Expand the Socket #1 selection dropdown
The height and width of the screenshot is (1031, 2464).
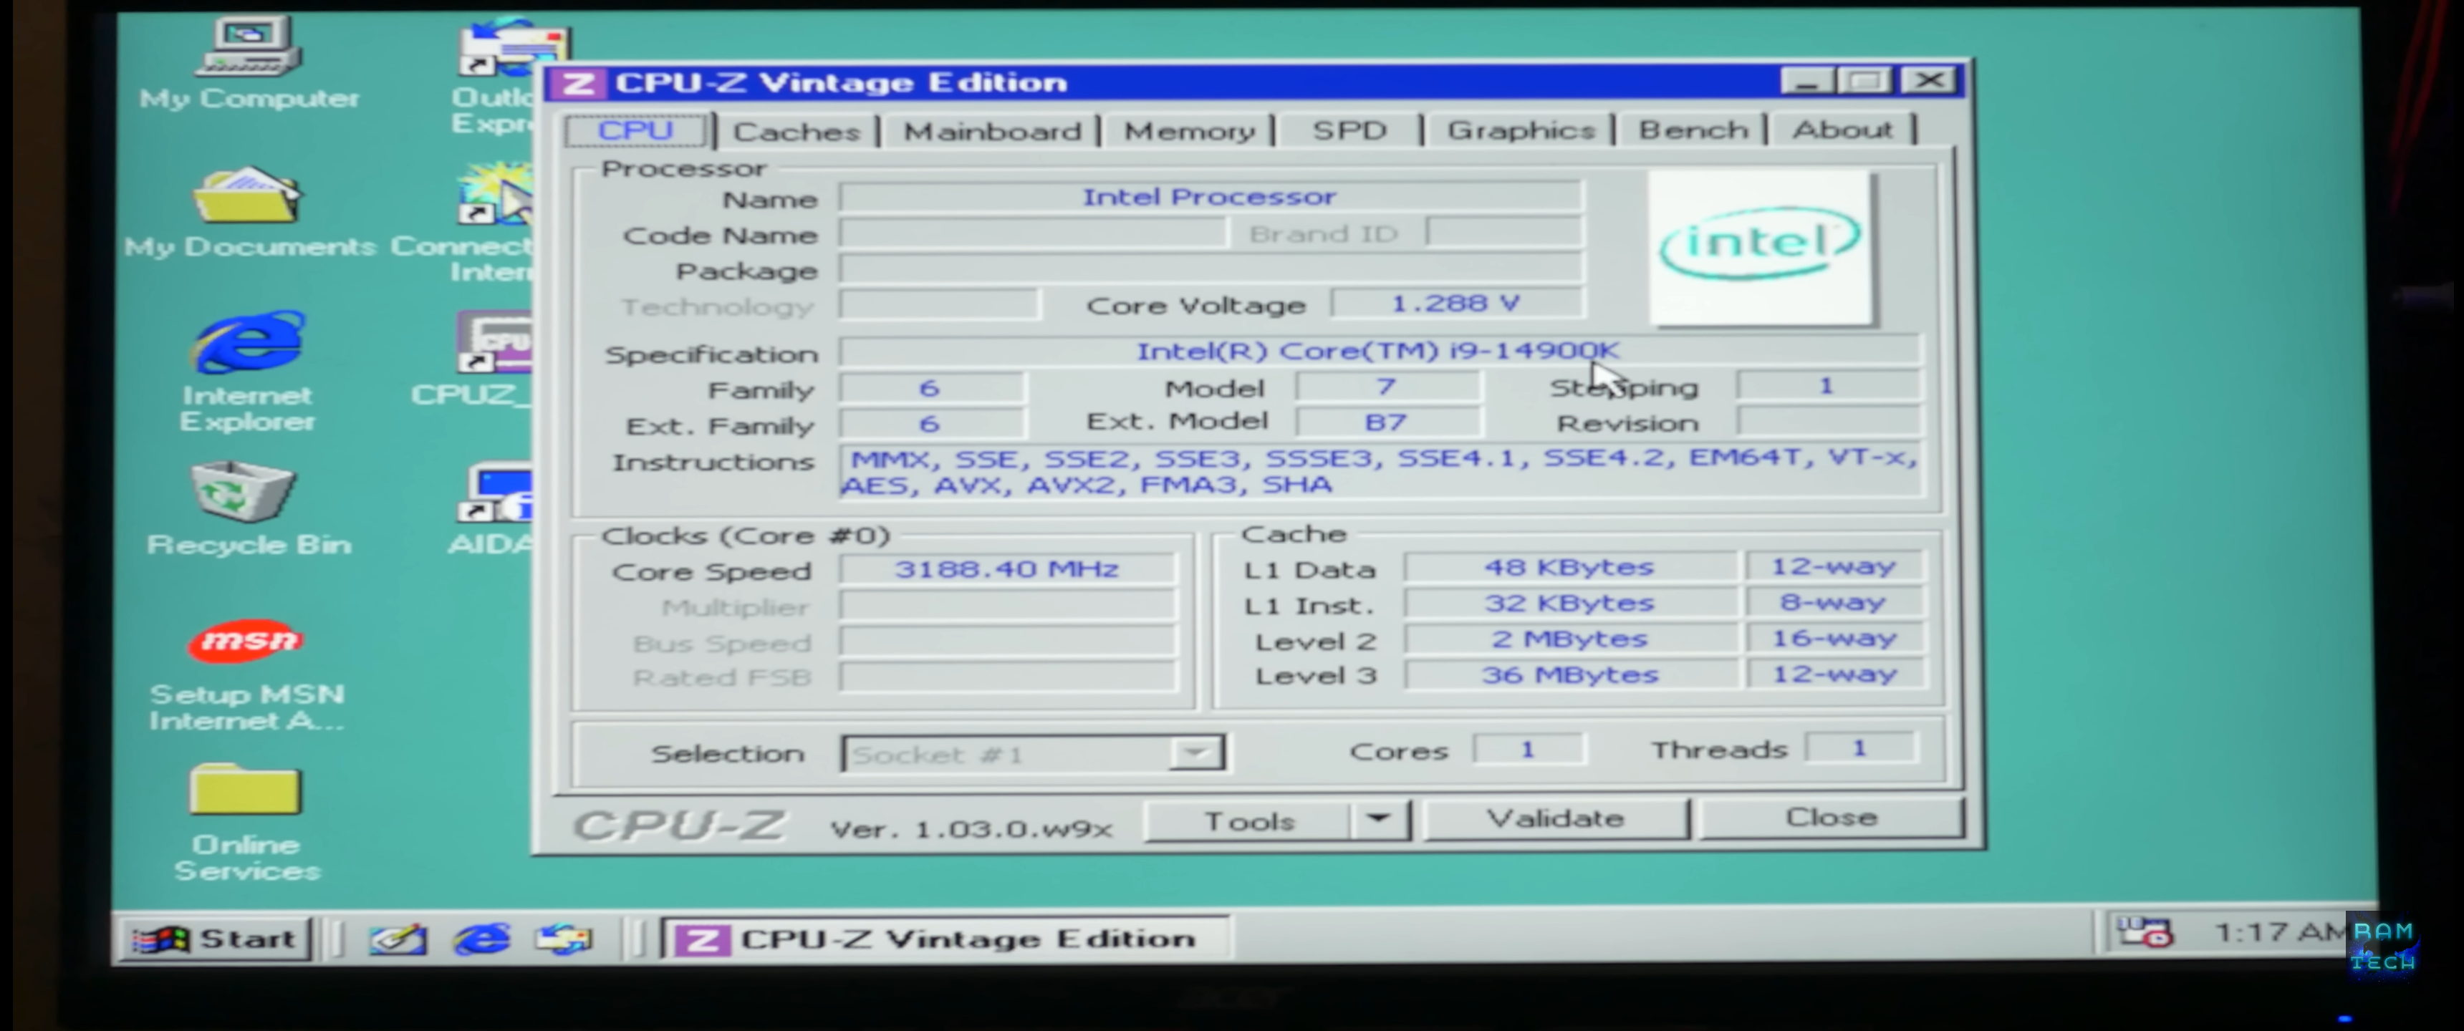1195,754
